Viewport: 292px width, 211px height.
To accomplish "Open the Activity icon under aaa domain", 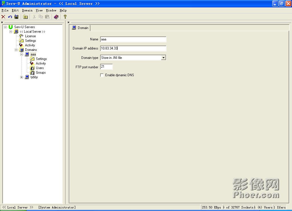I will click(x=32, y=63).
